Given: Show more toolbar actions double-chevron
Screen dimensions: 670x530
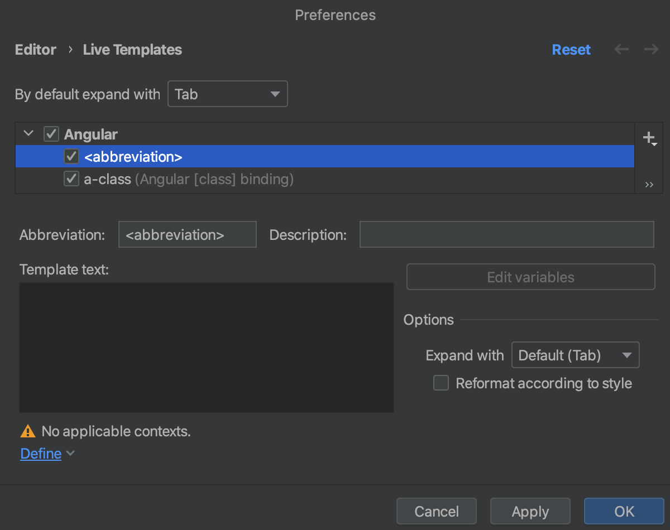Looking at the screenshot, I should (x=649, y=185).
